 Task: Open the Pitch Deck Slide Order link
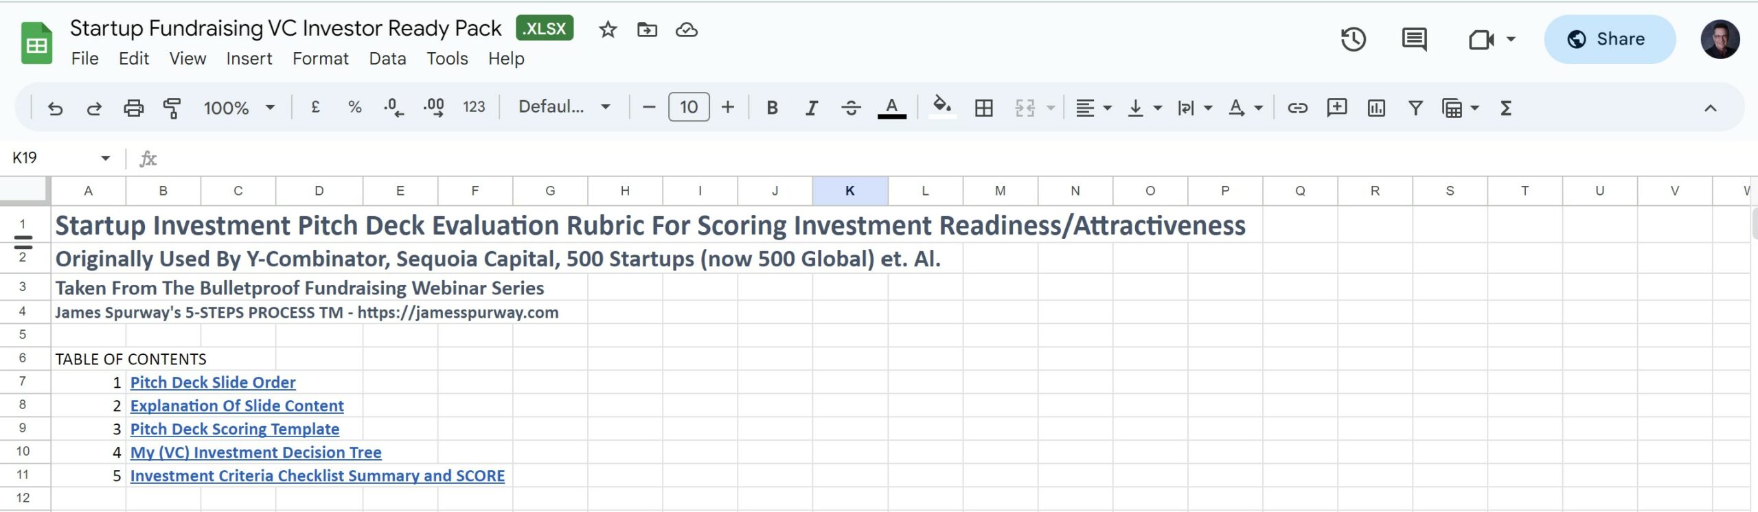pos(213,382)
